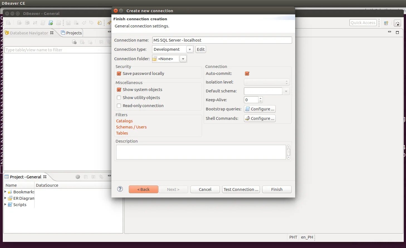
Task: Click Configure columns gear icon in Database Navigator
Action: [x=74, y=42]
